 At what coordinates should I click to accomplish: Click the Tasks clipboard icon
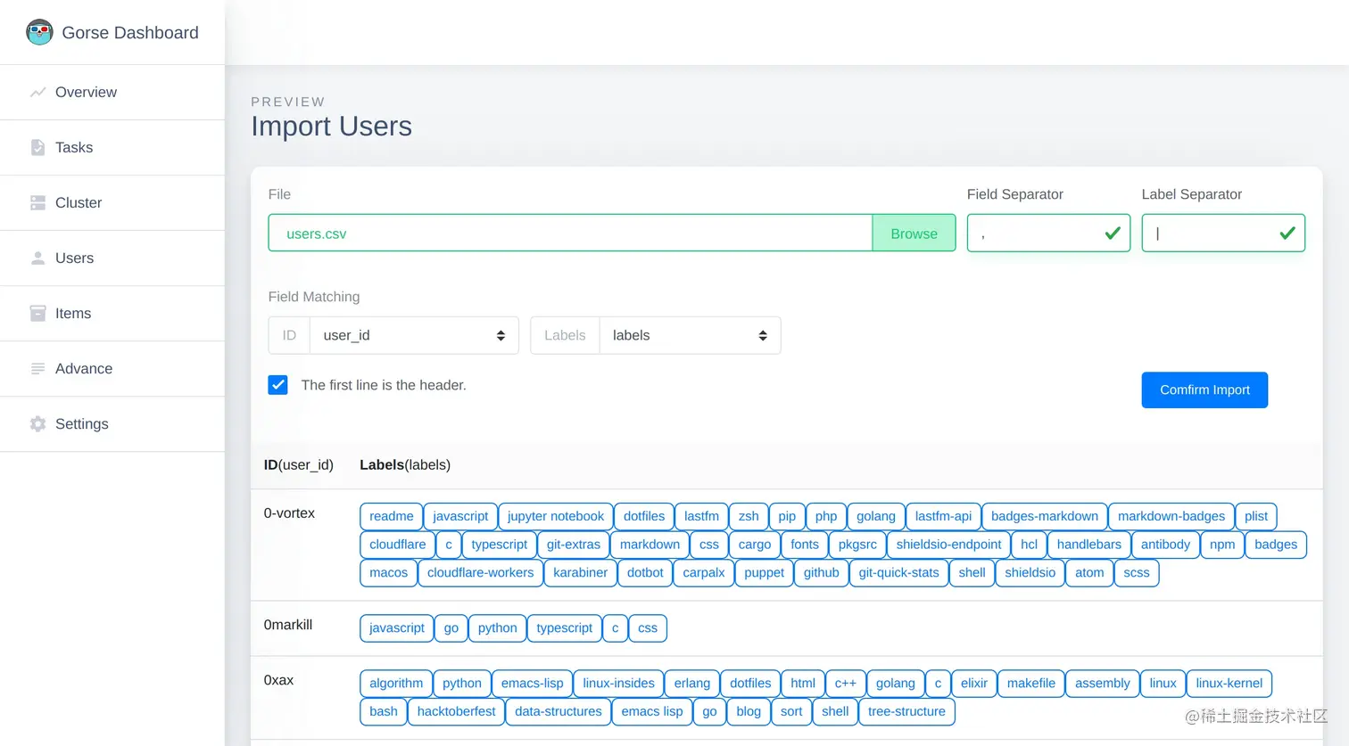click(x=37, y=147)
